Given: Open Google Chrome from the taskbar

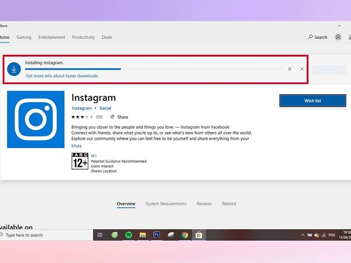Looking at the screenshot, I should click(185, 235).
